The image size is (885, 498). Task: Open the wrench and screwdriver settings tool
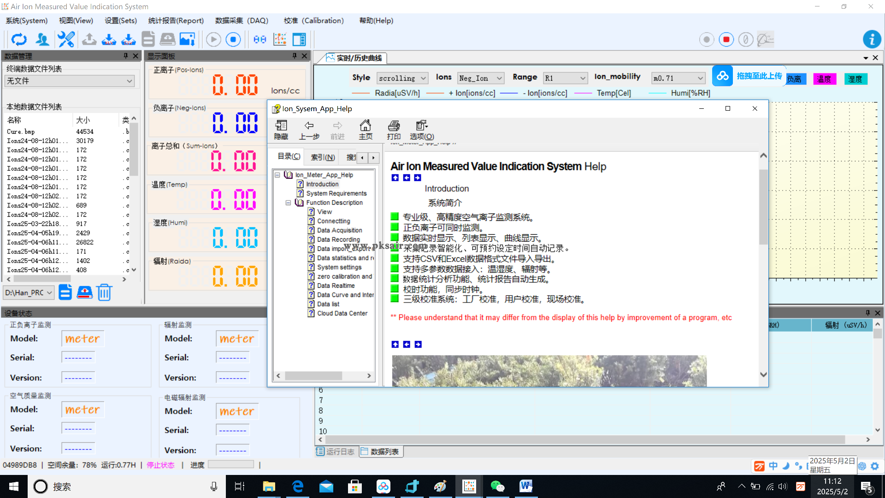coord(66,40)
